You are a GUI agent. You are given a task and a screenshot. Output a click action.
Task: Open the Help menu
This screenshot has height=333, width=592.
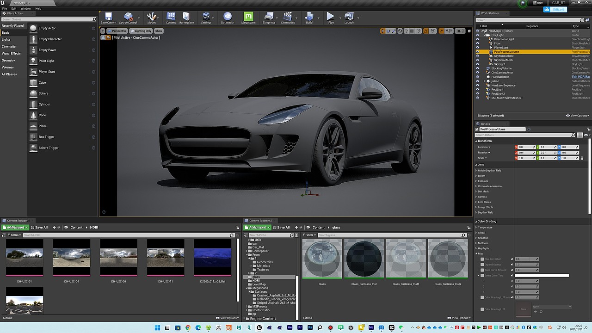click(x=38, y=8)
